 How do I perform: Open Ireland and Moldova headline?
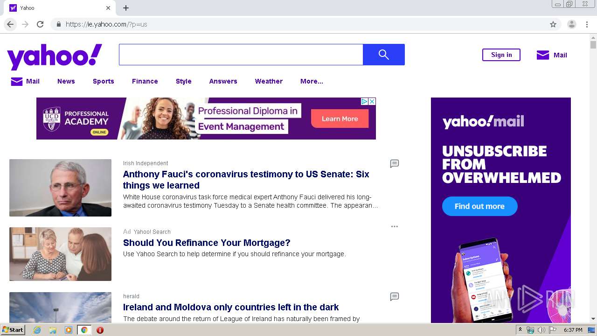tap(231, 307)
